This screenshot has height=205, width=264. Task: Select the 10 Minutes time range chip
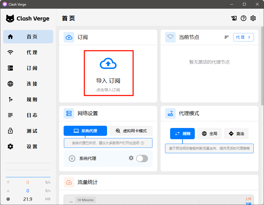pos(85,200)
